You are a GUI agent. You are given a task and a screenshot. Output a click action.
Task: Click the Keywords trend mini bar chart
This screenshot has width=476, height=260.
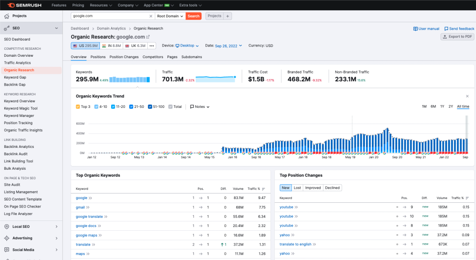point(130,80)
